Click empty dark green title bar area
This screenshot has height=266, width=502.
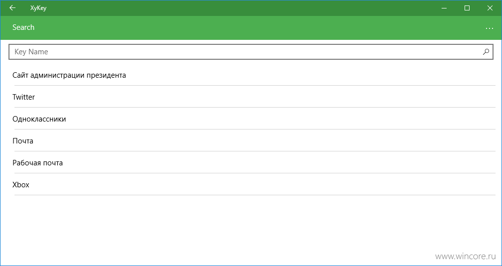tap(240, 8)
